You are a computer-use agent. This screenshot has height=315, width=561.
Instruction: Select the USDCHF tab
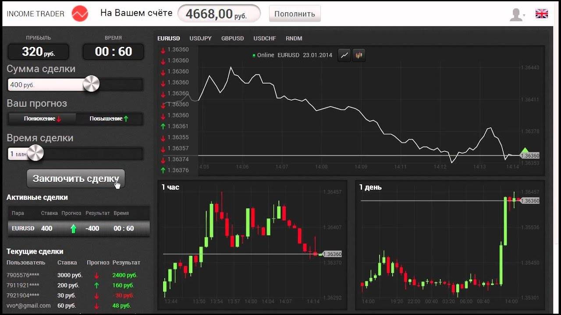point(265,38)
